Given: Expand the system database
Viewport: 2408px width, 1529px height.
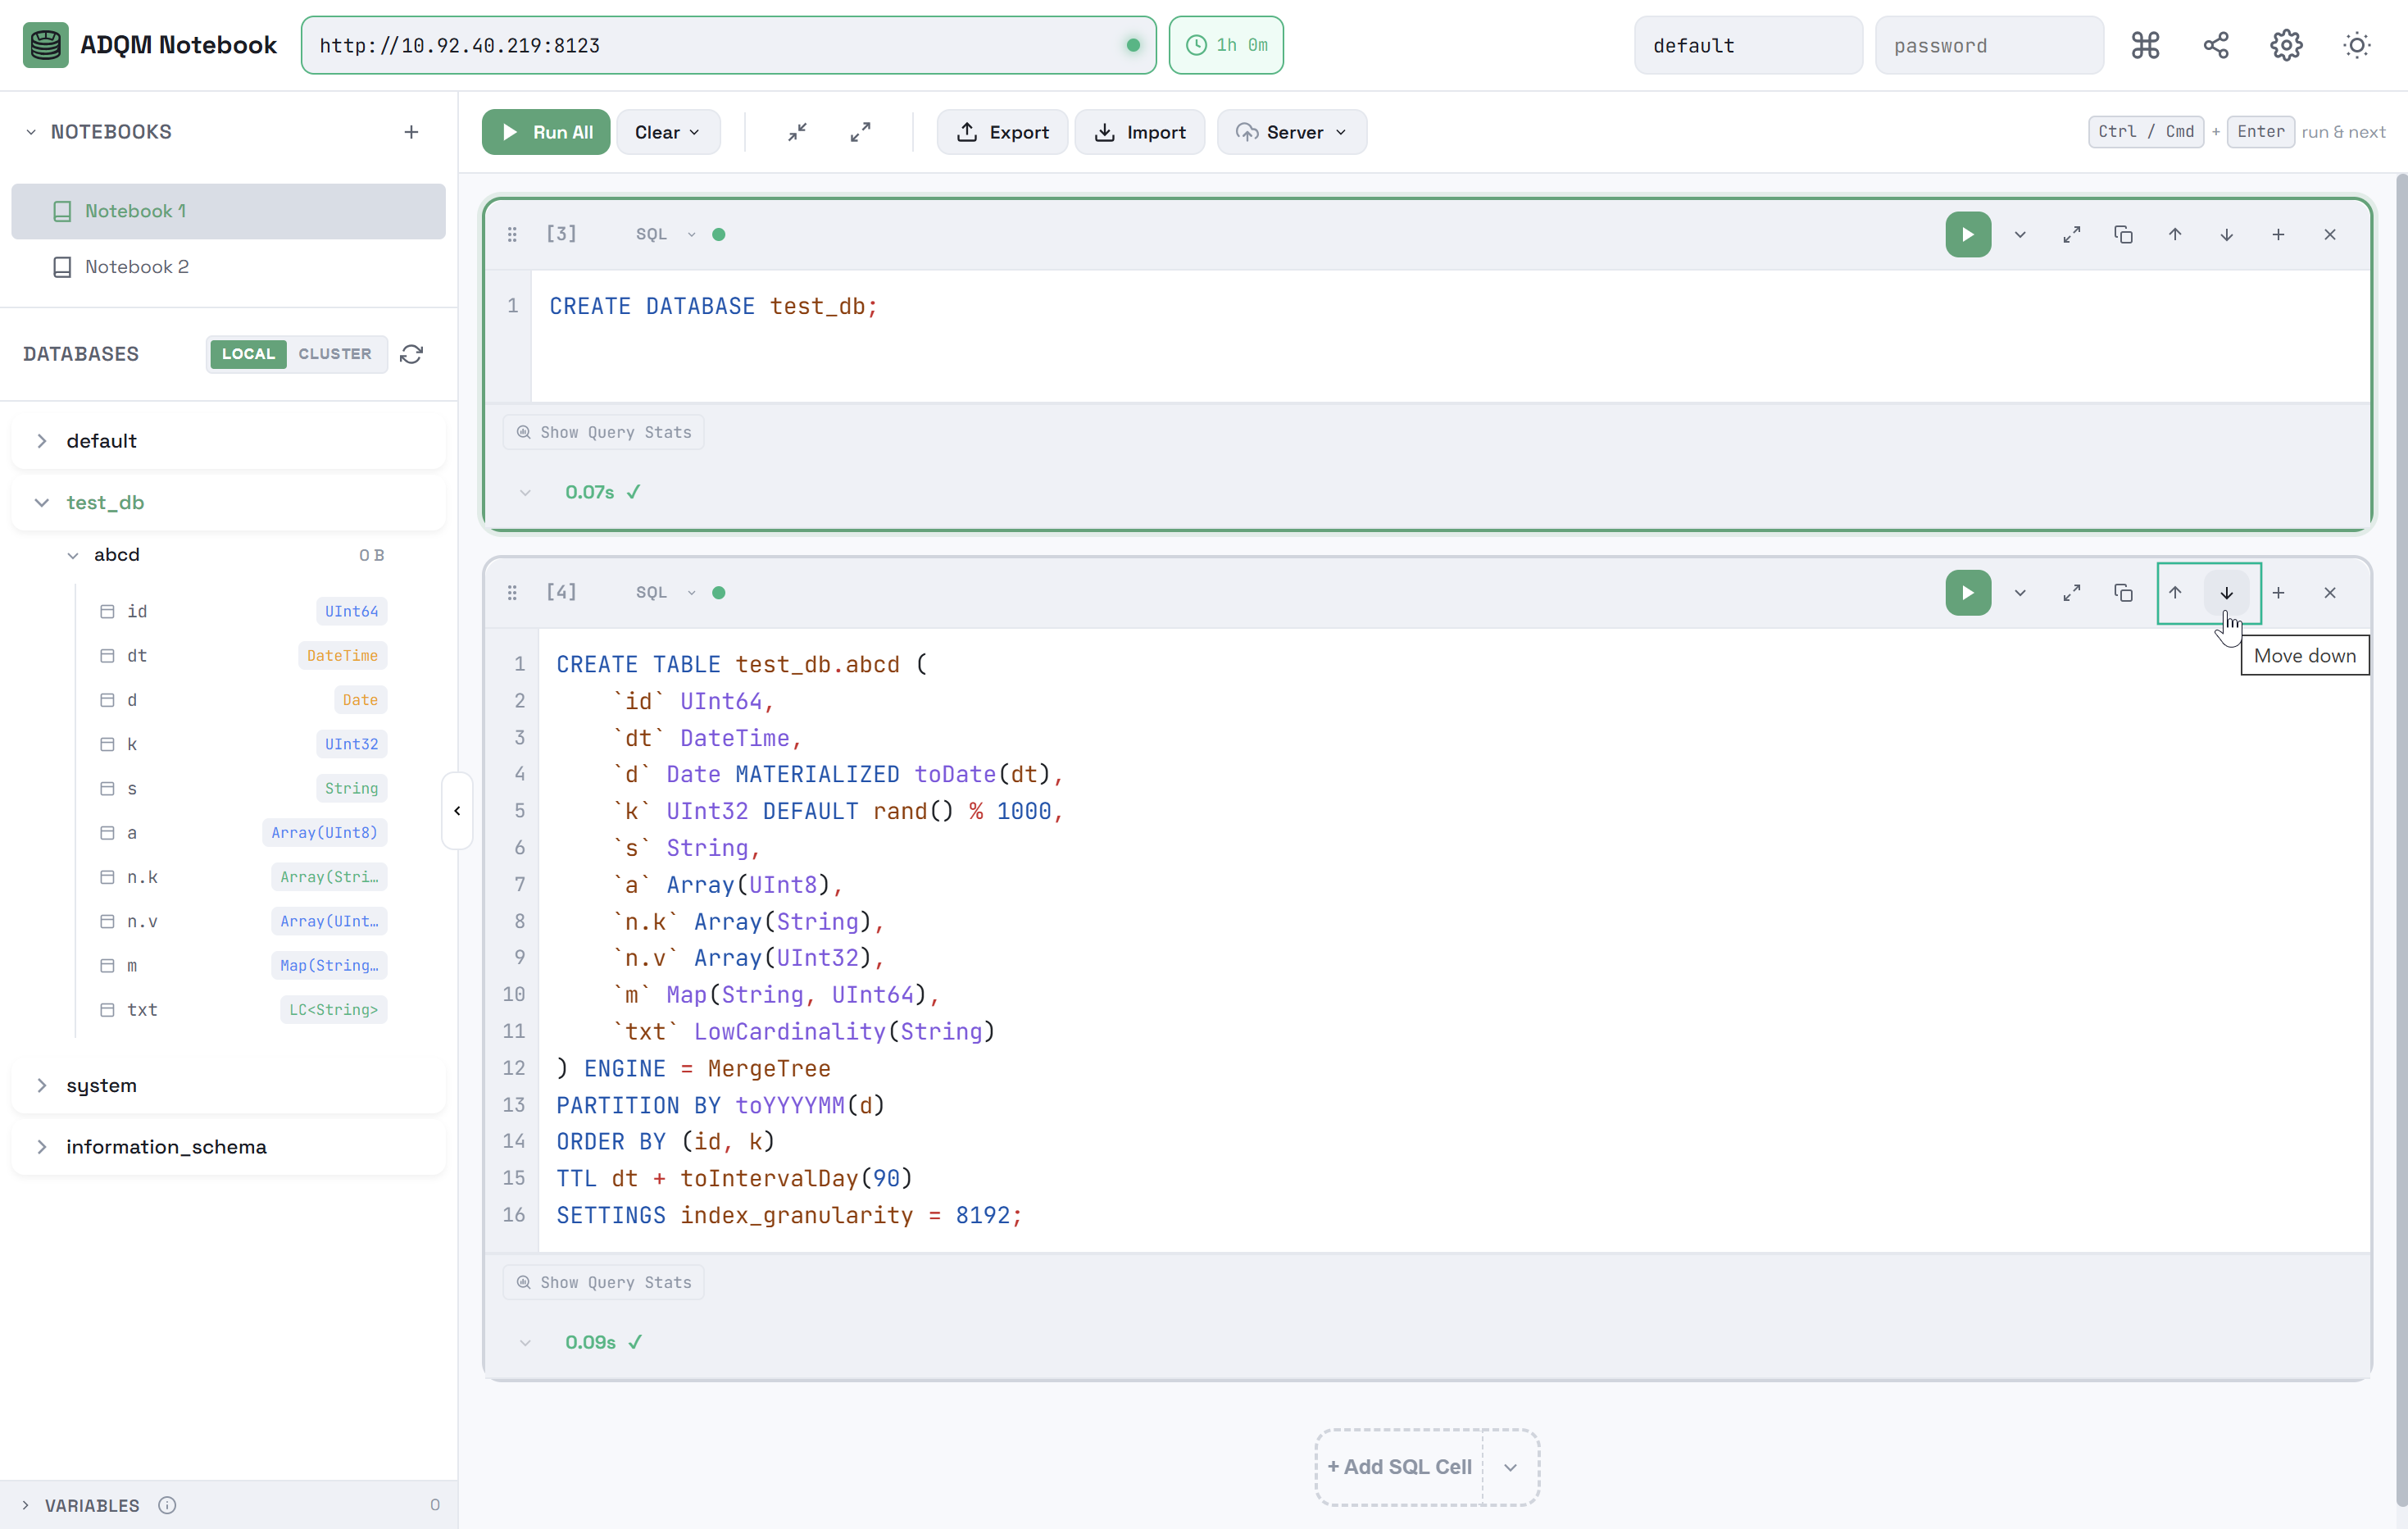Looking at the screenshot, I should [x=101, y=1085].
